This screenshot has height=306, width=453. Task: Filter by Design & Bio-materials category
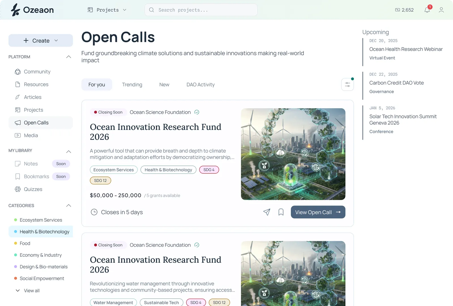(41, 267)
